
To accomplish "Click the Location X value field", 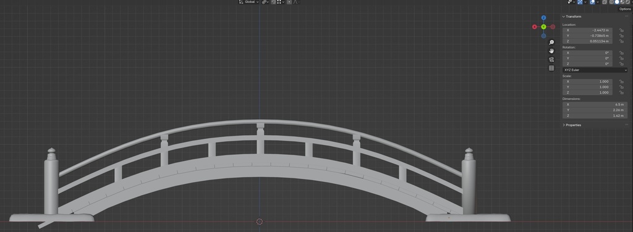I will (x=587, y=30).
